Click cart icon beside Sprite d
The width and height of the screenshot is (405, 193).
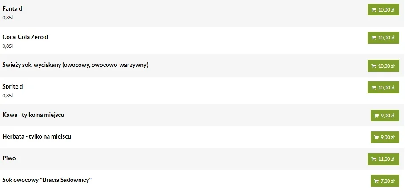point(373,88)
